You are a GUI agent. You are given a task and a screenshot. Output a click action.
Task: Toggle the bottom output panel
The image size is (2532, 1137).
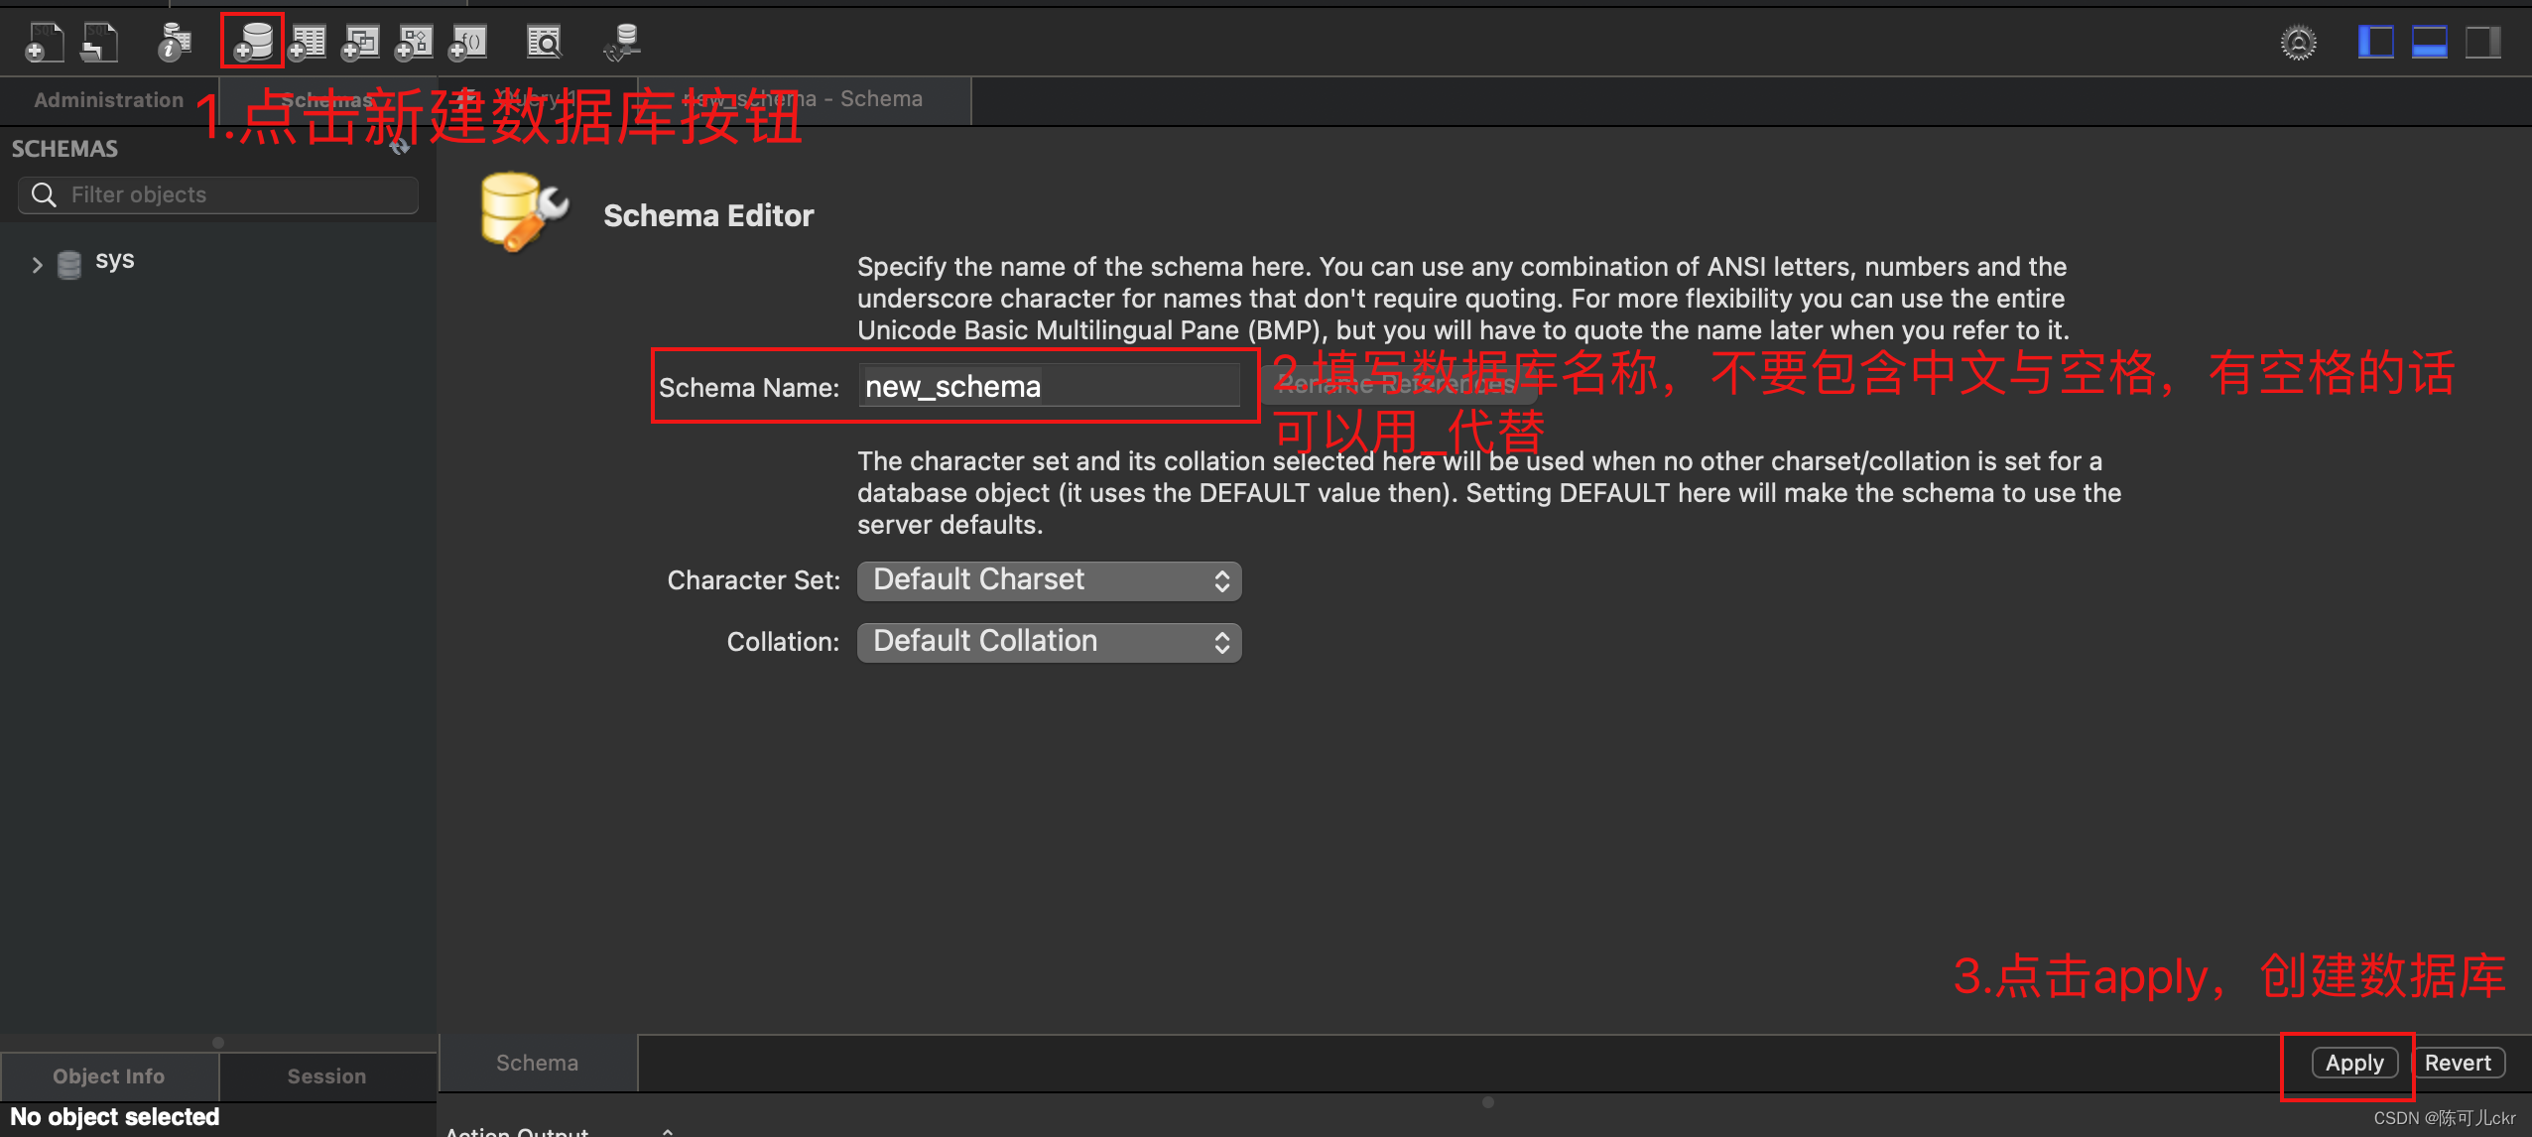click(x=2429, y=43)
